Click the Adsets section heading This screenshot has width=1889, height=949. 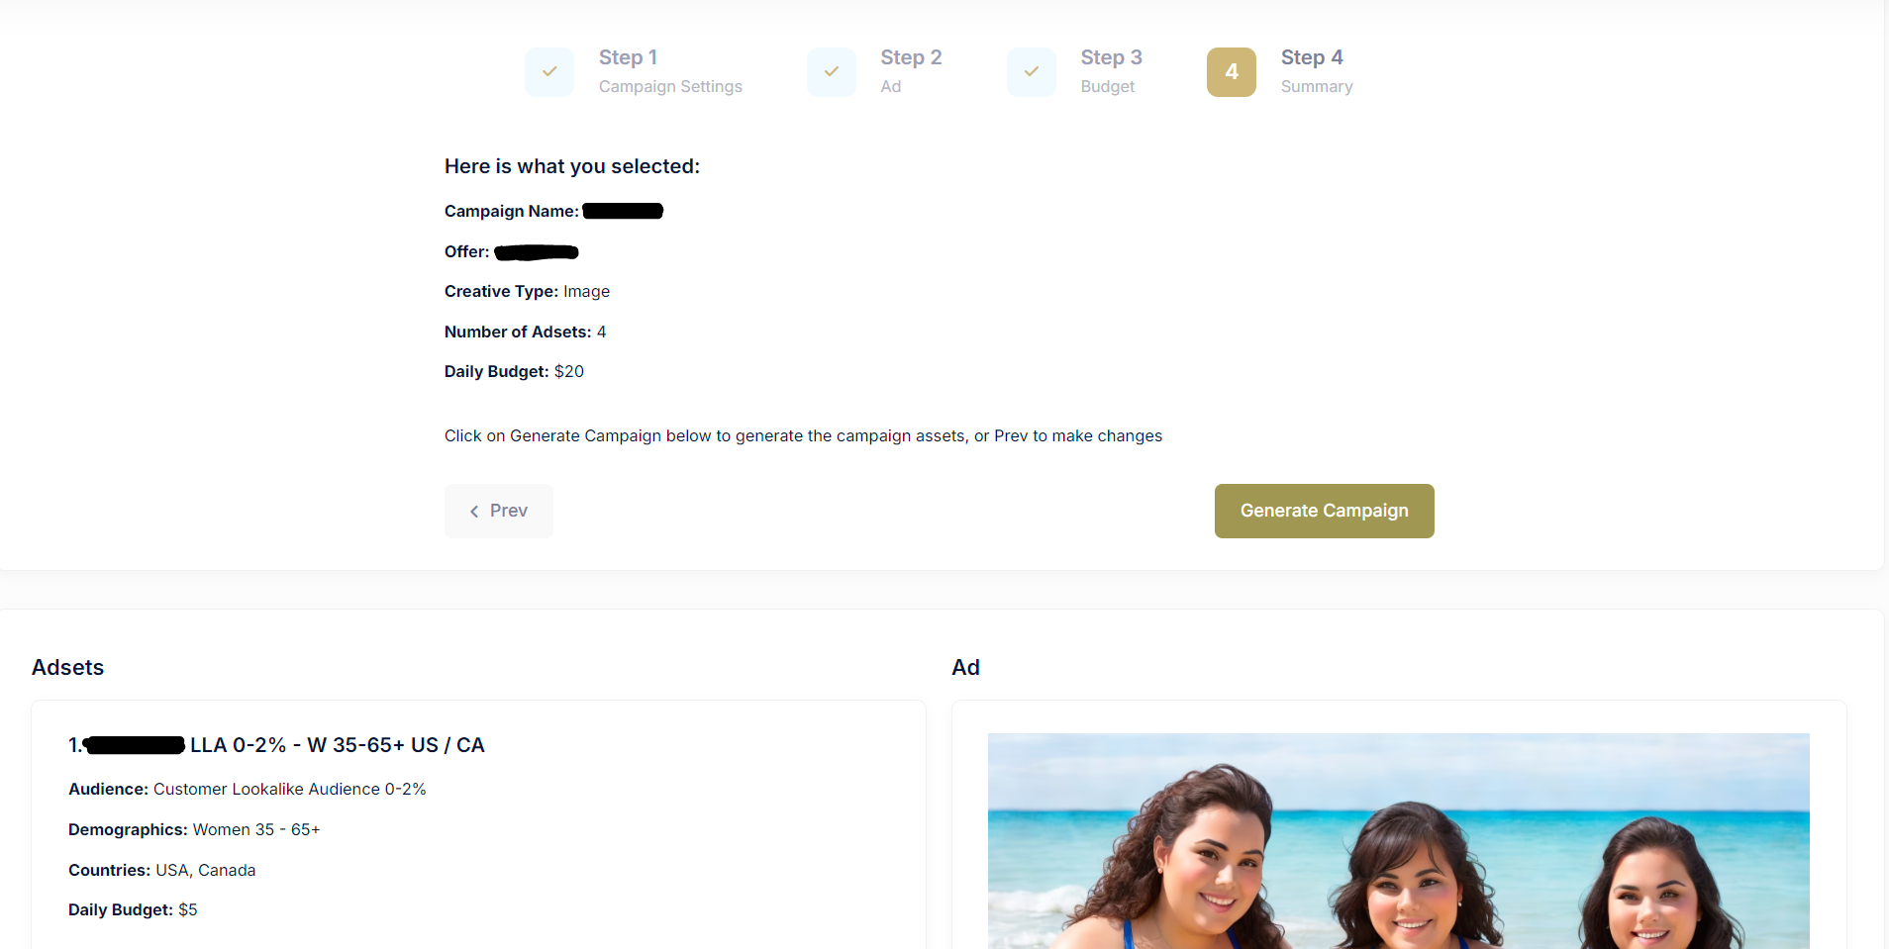[x=67, y=667]
